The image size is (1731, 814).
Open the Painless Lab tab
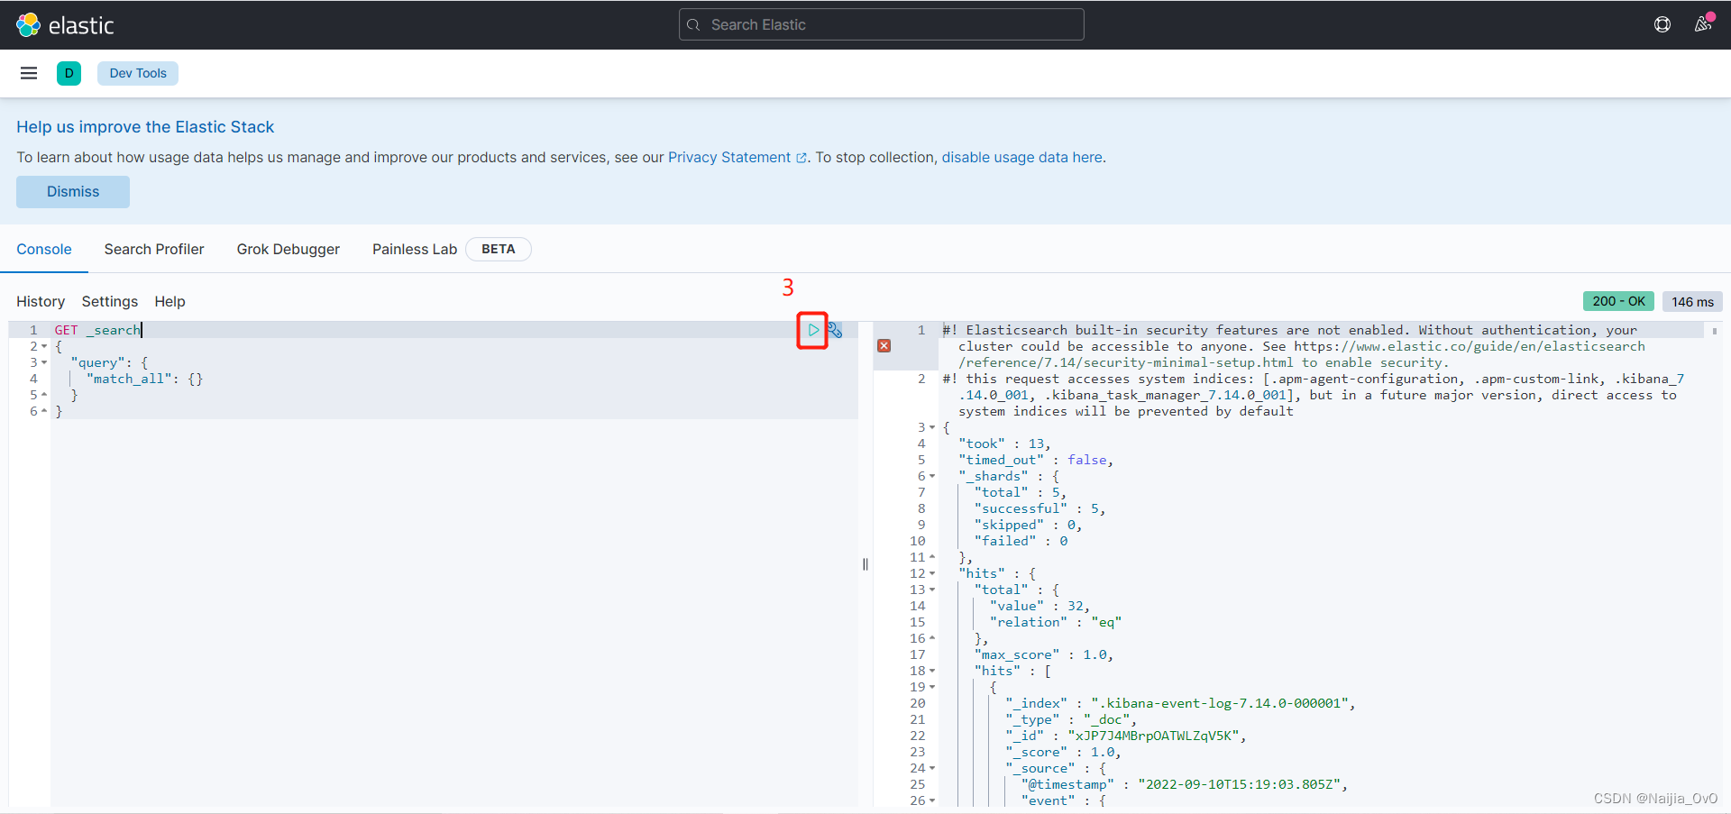tap(415, 249)
